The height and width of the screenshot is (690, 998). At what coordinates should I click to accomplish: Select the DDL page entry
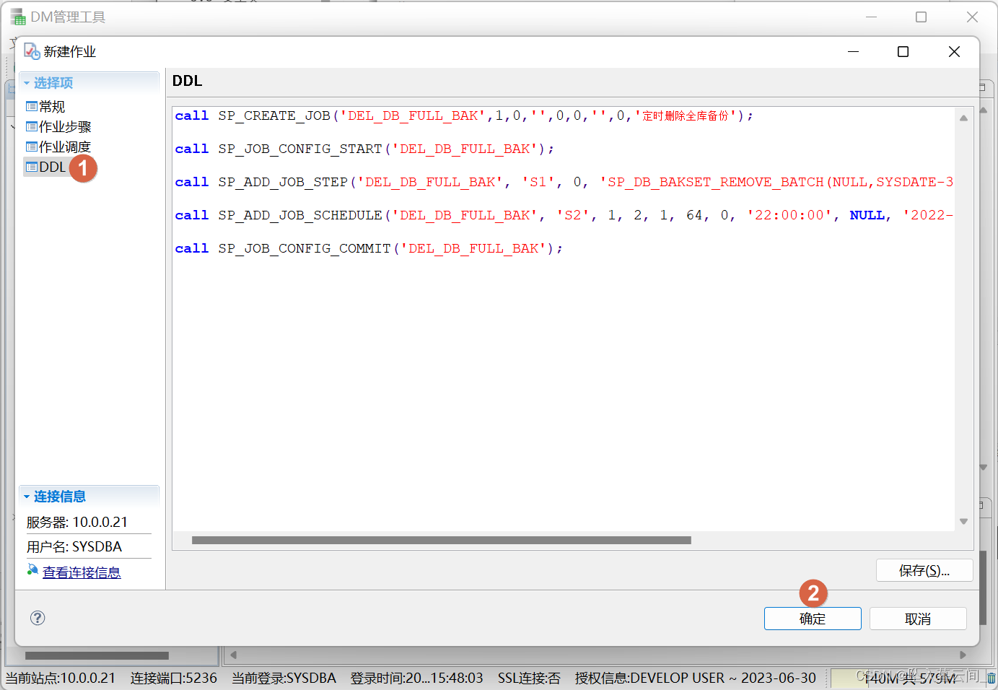(x=52, y=167)
